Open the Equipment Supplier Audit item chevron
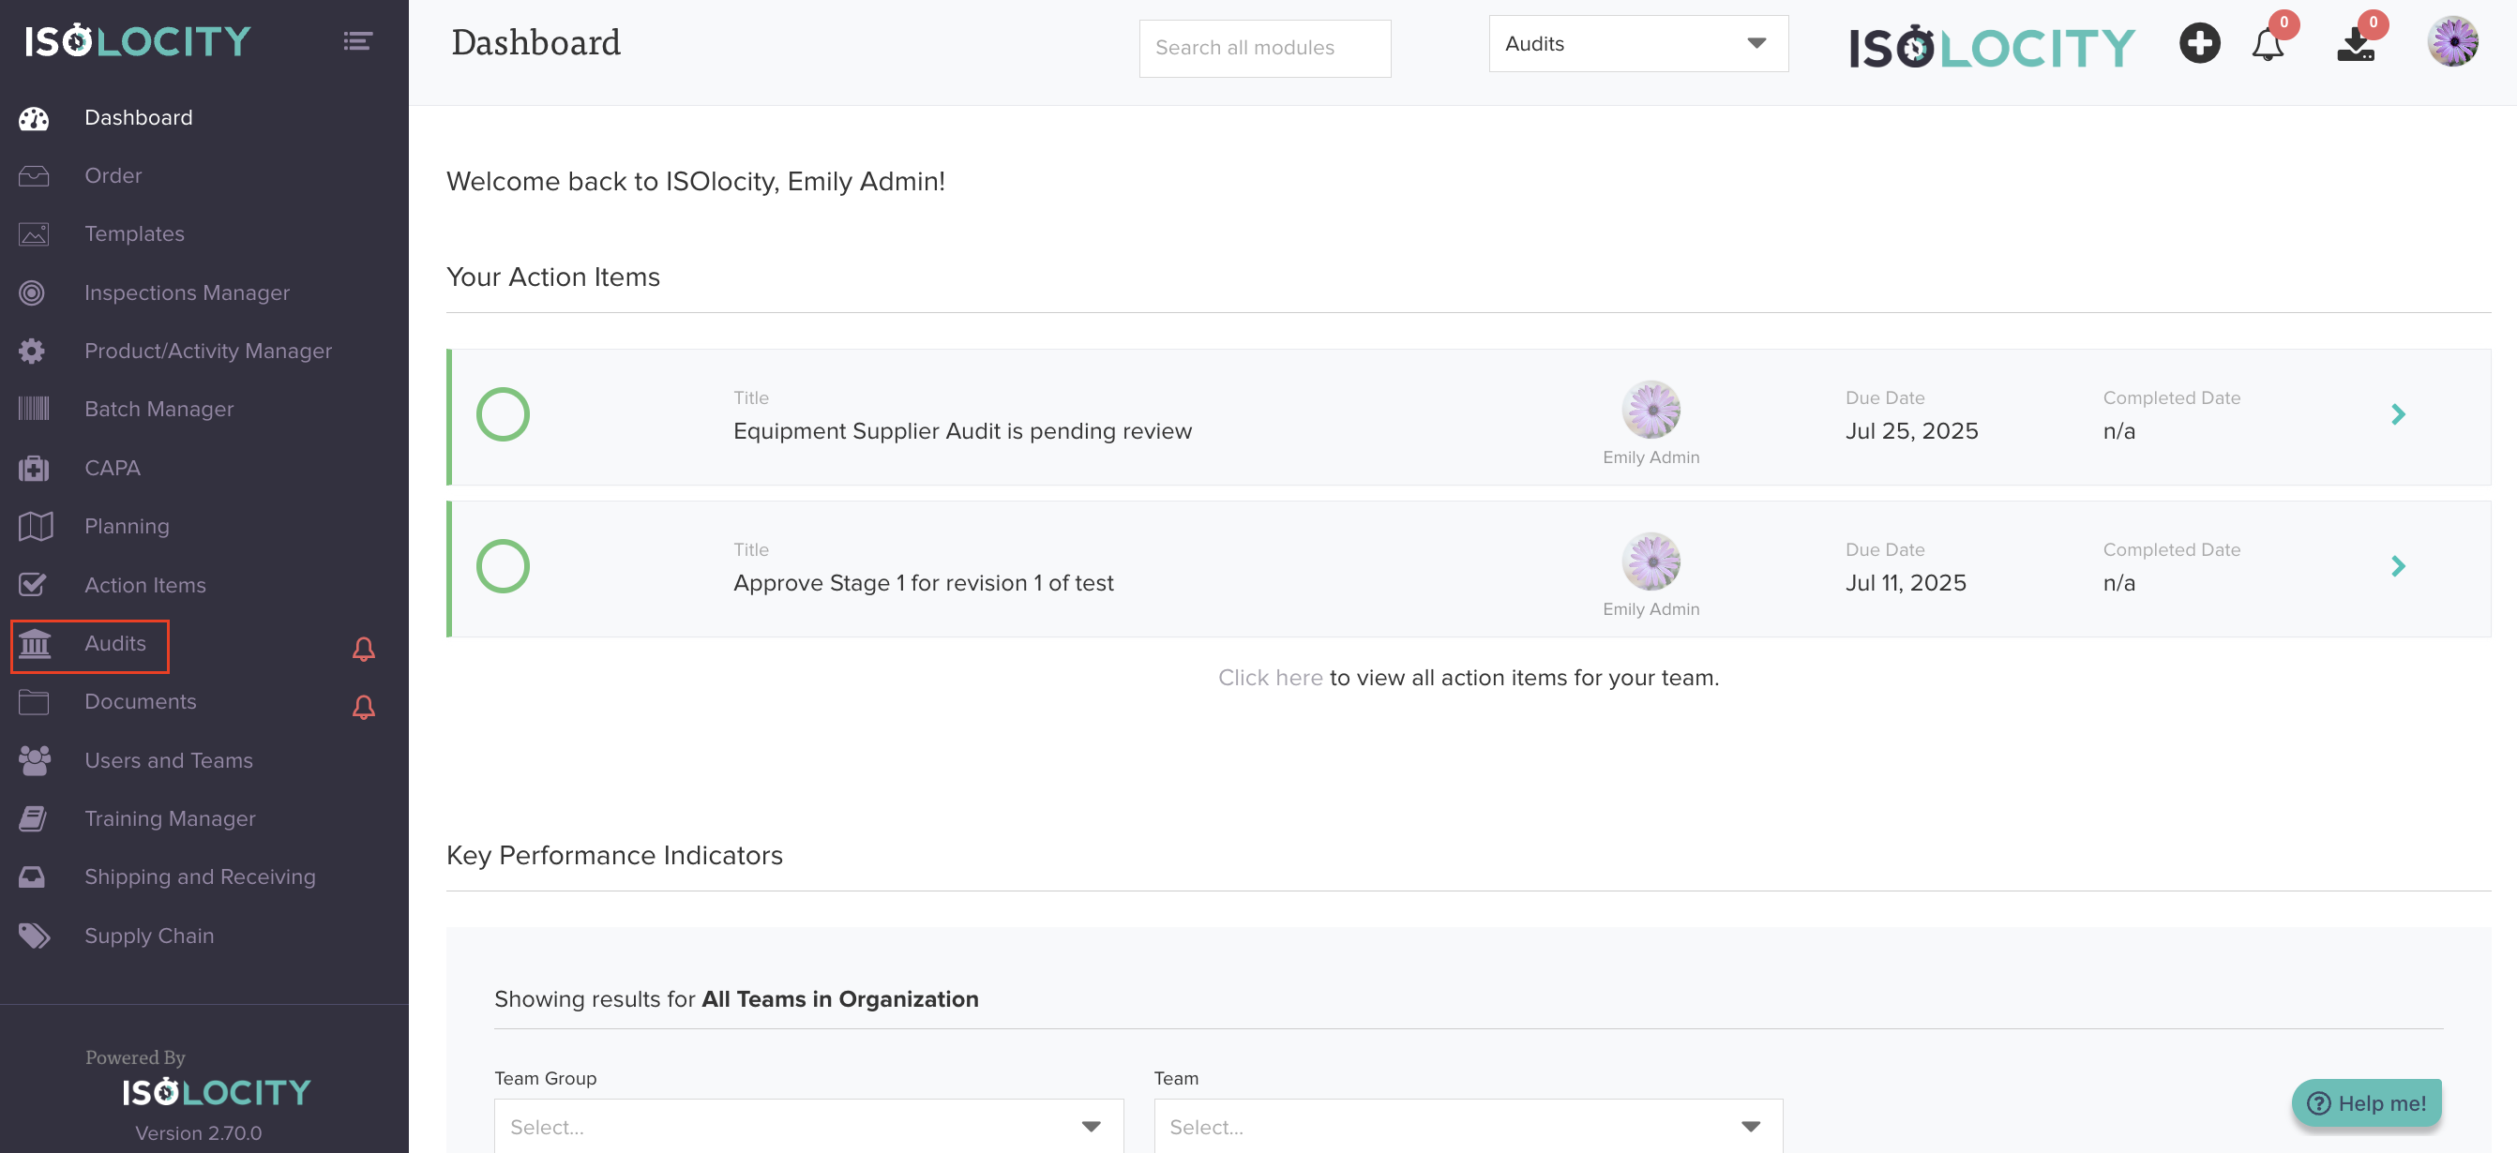Screen dimensions: 2517x1153 [x=2398, y=415]
